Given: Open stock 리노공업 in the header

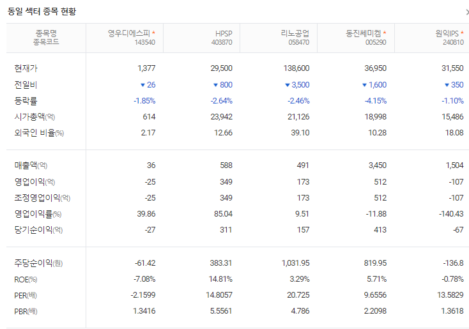Looking at the screenshot, I should point(295,33).
